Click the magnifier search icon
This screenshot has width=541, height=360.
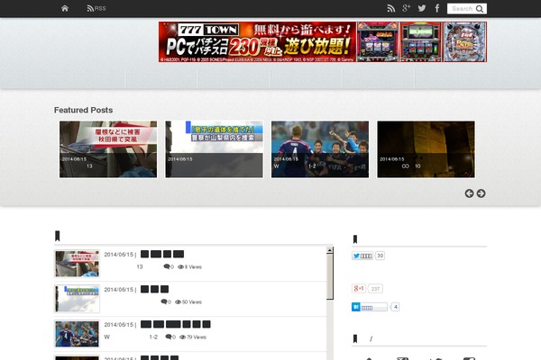480,9
